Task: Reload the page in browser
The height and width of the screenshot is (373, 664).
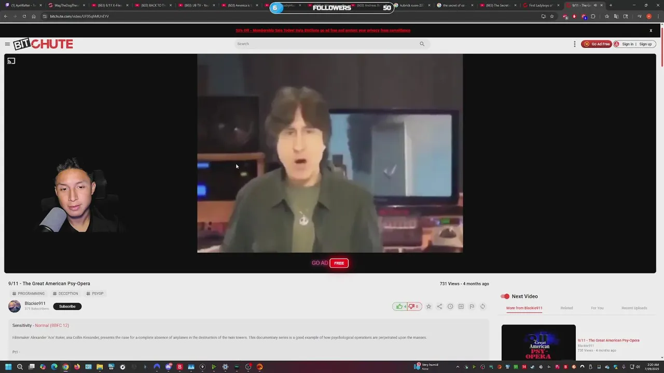Action: (x=24, y=16)
